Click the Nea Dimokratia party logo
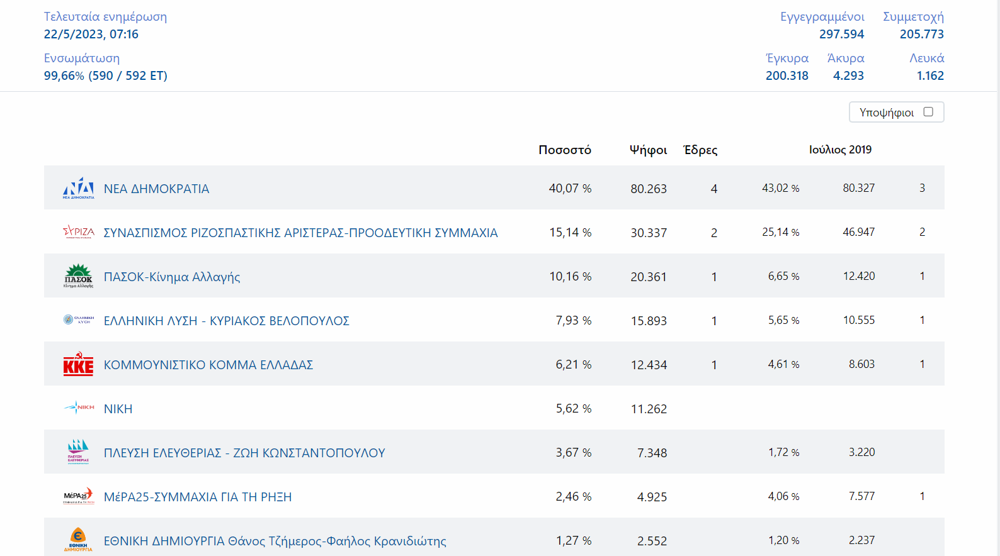The height and width of the screenshot is (556, 1000). [78, 188]
